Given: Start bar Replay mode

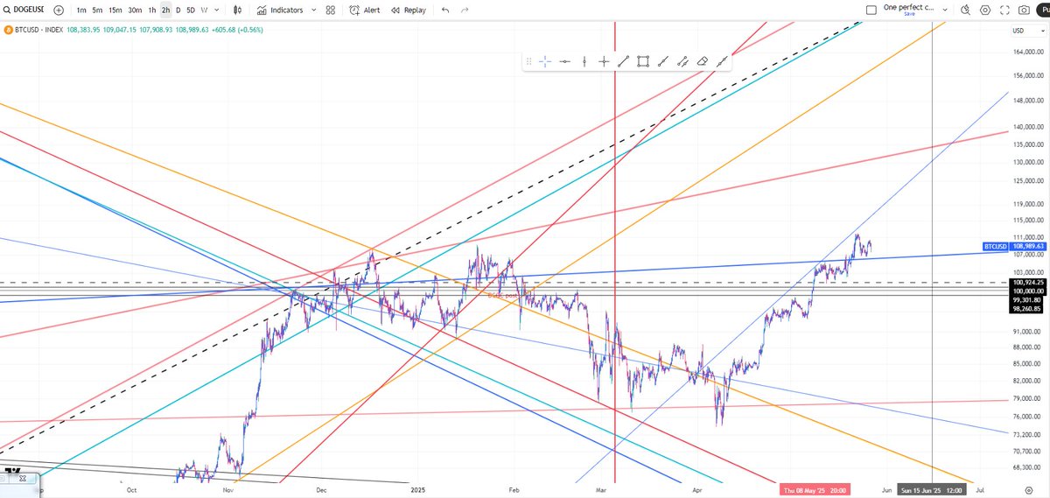Looking at the screenshot, I should (409, 10).
